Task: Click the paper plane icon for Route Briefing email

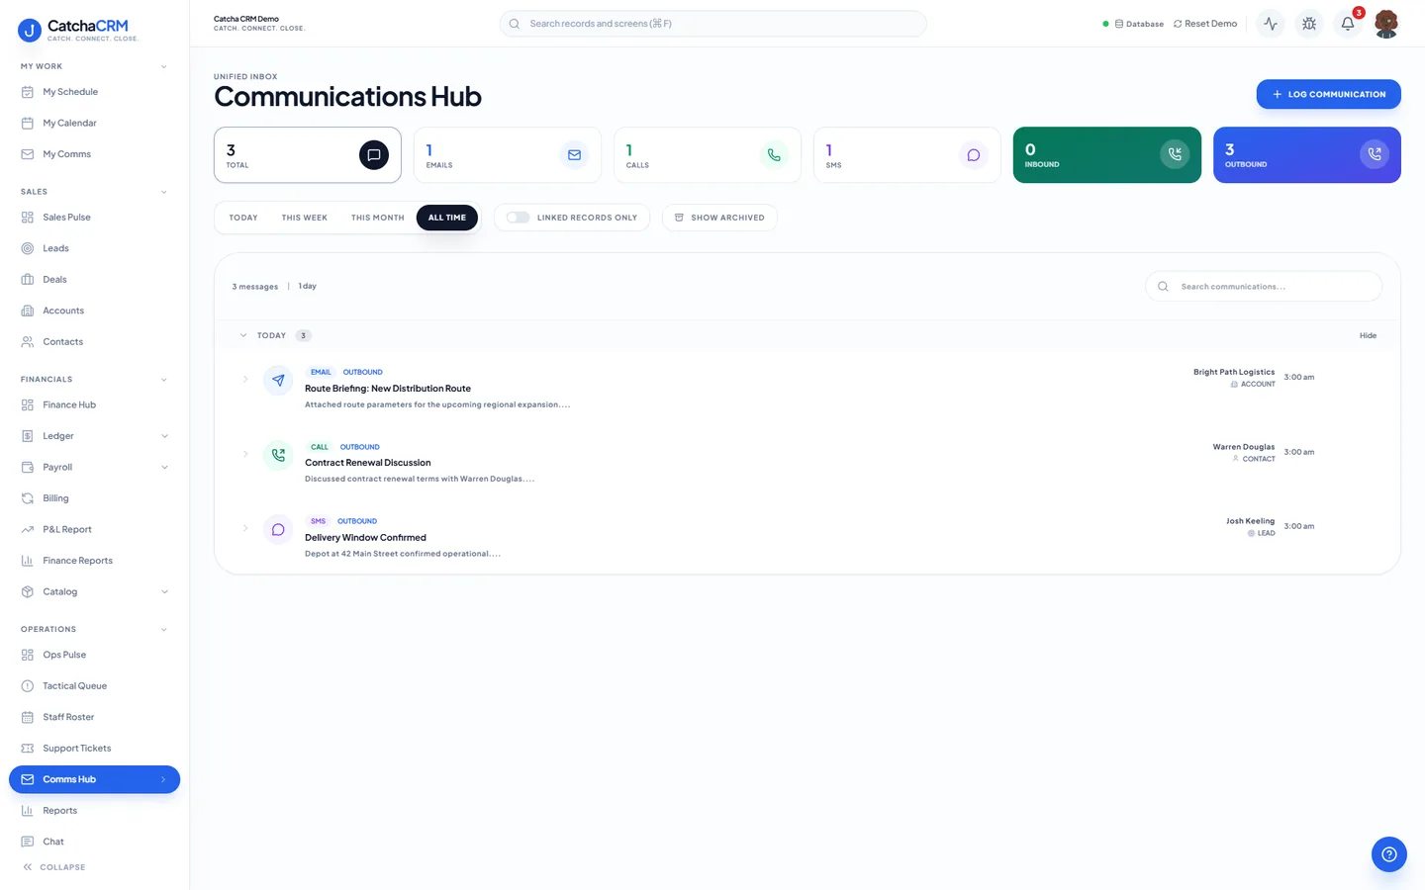Action: pyautogui.click(x=278, y=380)
